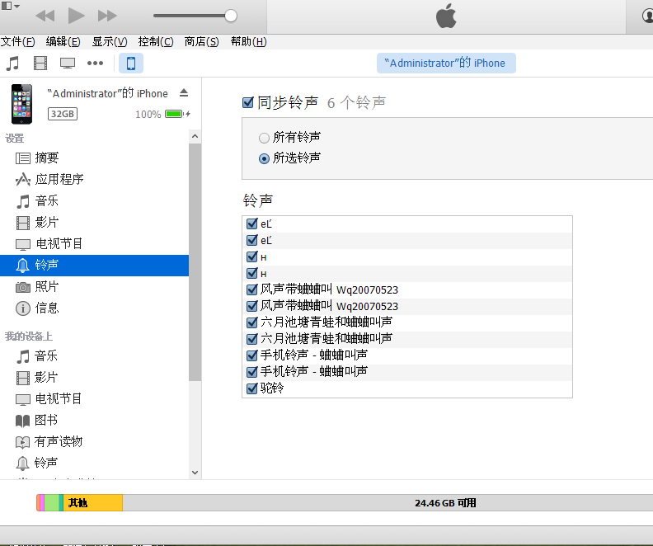
Task: Click the sidebar scroll up arrow
Action: click(x=195, y=137)
